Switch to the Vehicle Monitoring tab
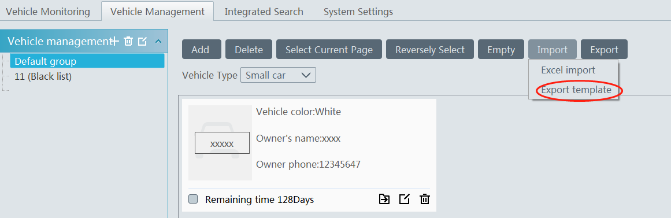This screenshot has height=218, width=671. click(x=48, y=12)
